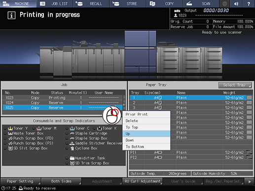This screenshot has height=191, width=255.
Task: Click the information icon beside Printing in progress
Action: [x=11, y=15]
